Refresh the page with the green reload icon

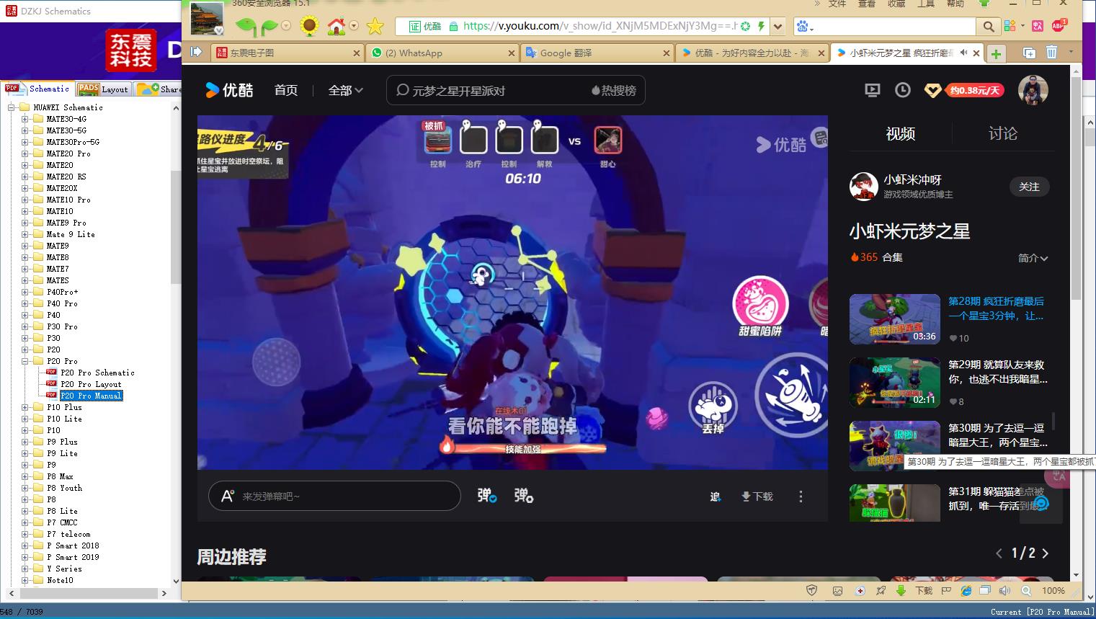(x=745, y=27)
